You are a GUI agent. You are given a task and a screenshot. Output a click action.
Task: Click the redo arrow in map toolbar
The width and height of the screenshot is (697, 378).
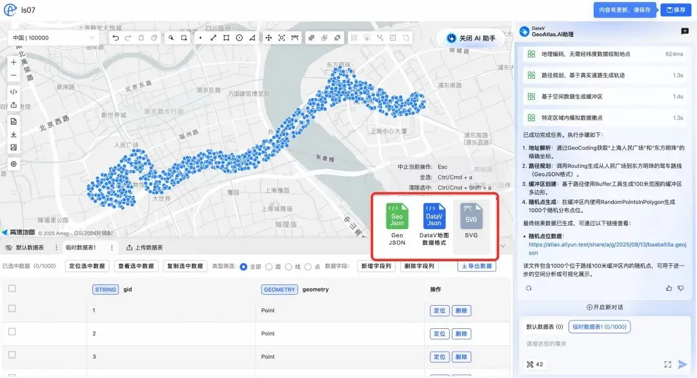click(x=128, y=38)
